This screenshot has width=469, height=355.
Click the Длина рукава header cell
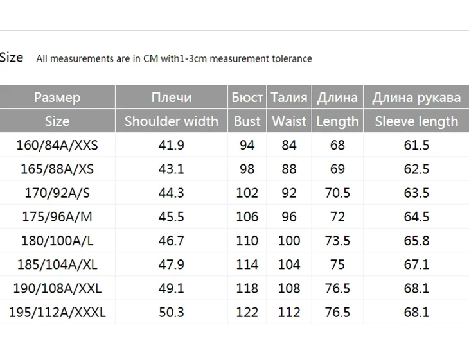(x=416, y=98)
